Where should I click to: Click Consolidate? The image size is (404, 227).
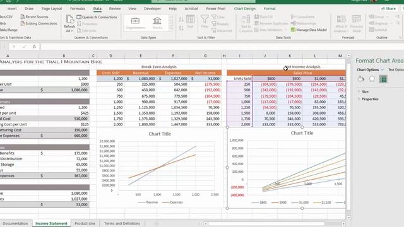point(303,17)
